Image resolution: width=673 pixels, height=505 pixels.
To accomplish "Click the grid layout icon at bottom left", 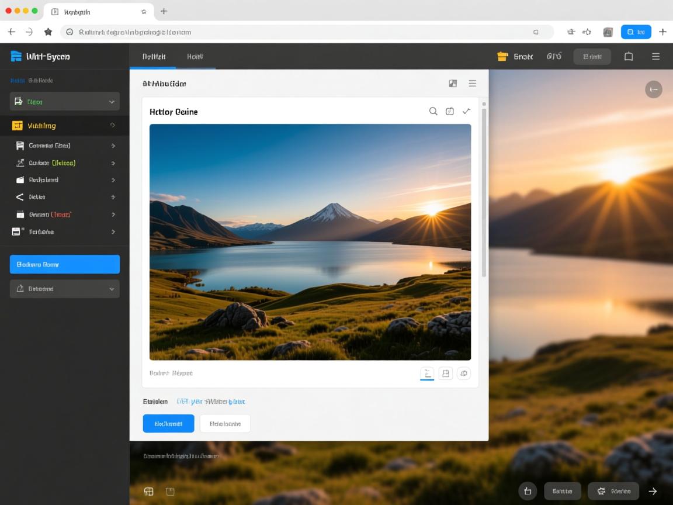I will 149,492.
